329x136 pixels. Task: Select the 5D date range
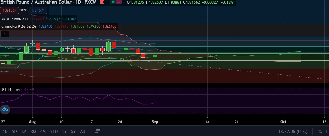click(14, 132)
